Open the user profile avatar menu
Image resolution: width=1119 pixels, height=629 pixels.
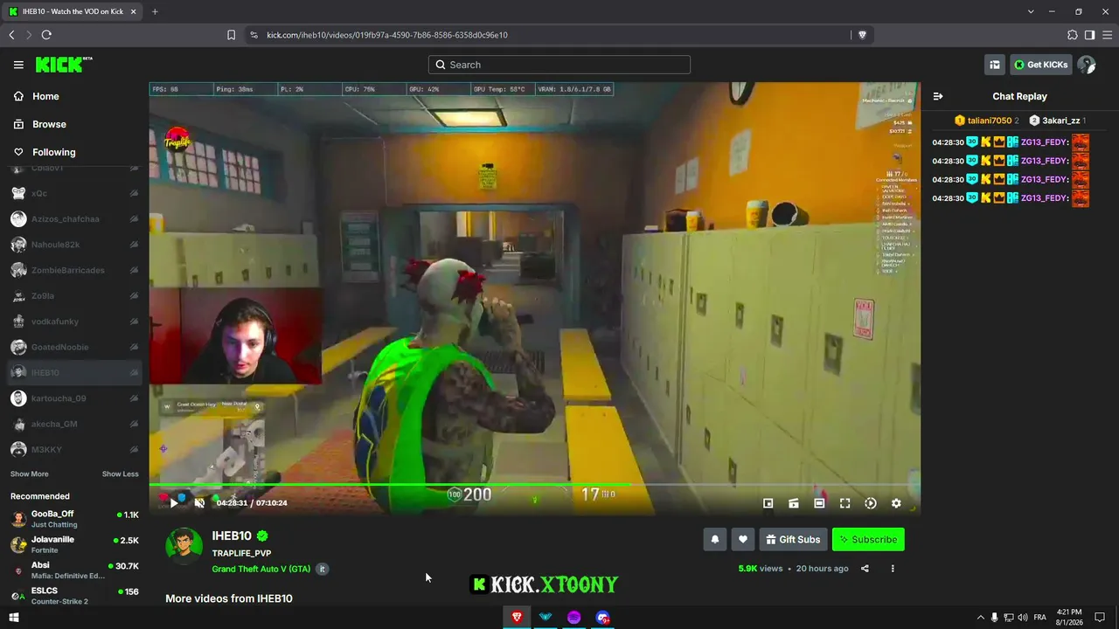point(1087,65)
